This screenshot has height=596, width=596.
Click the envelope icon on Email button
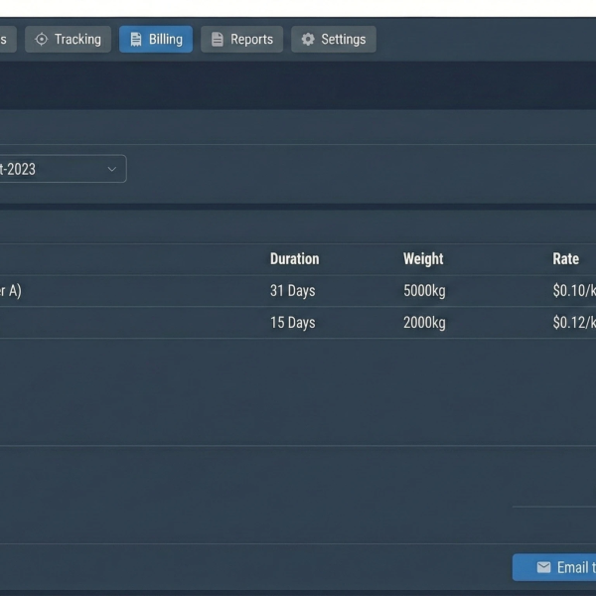click(x=543, y=567)
